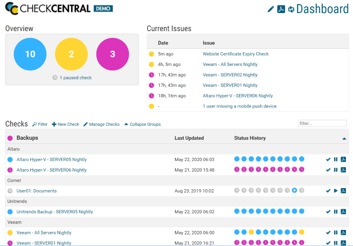Viewport: 353px width, 246px height.
Task: Pause the Altaro Hyper-V SERVER05 Nightly check
Action: coord(336,159)
